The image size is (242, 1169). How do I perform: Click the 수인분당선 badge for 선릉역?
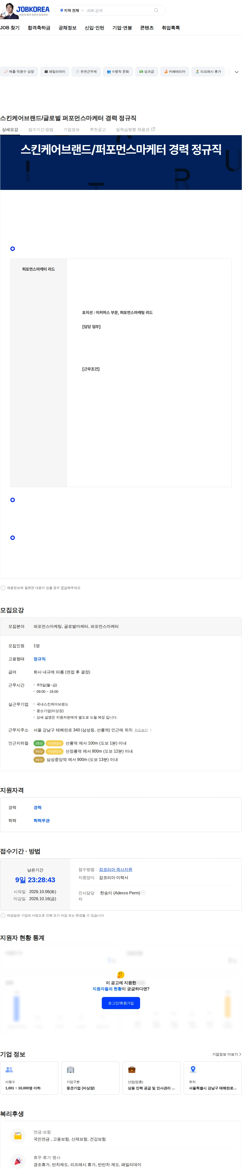[x=54, y=743]
